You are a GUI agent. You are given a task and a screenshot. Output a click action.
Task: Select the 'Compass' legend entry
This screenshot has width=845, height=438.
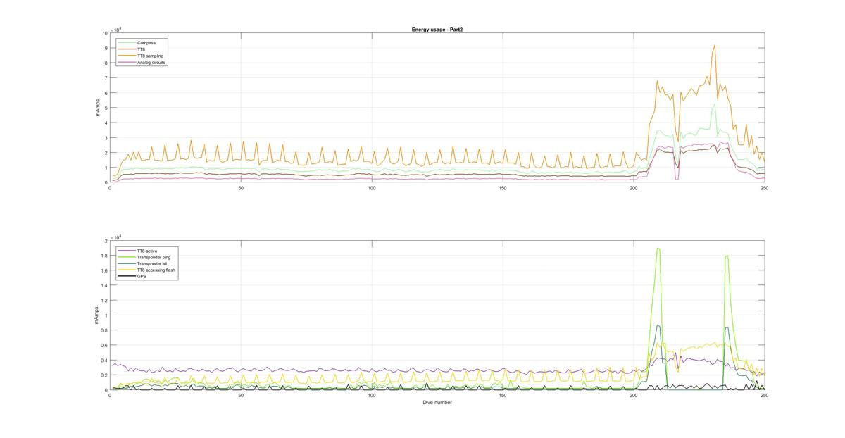pos(146,43)
